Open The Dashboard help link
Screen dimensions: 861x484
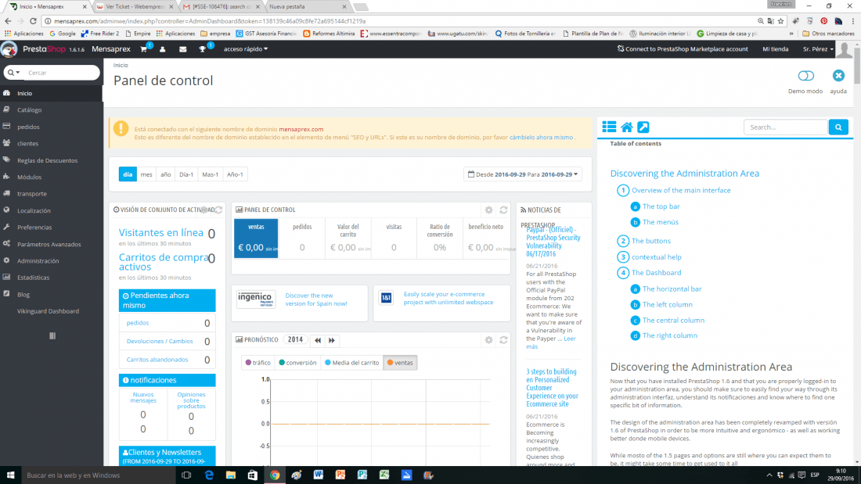pos(656,273)
